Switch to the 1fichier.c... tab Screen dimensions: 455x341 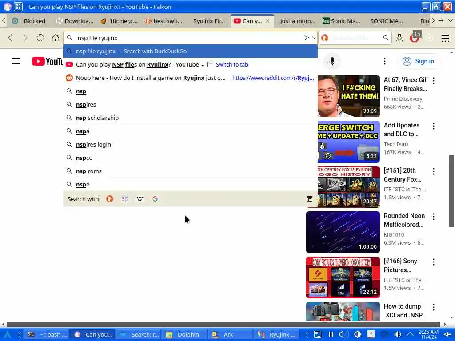coord(119,21)
